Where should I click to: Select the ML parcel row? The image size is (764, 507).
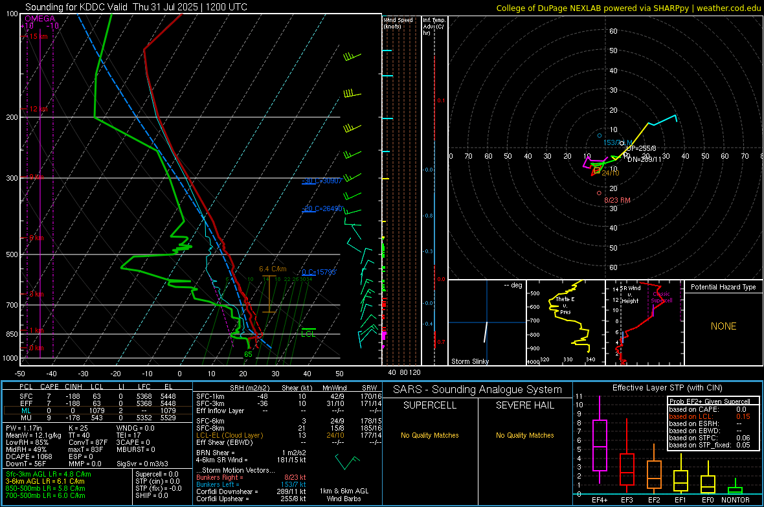click(x=98, y=411)
